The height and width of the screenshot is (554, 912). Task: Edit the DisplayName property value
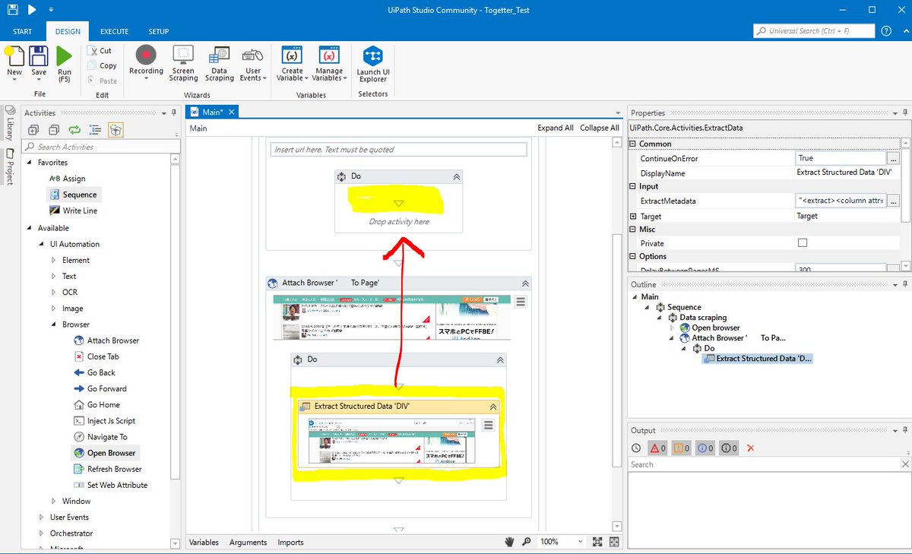click(x=847, y=173)
